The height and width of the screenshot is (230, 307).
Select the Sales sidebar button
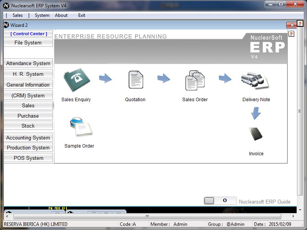[28, 106]
